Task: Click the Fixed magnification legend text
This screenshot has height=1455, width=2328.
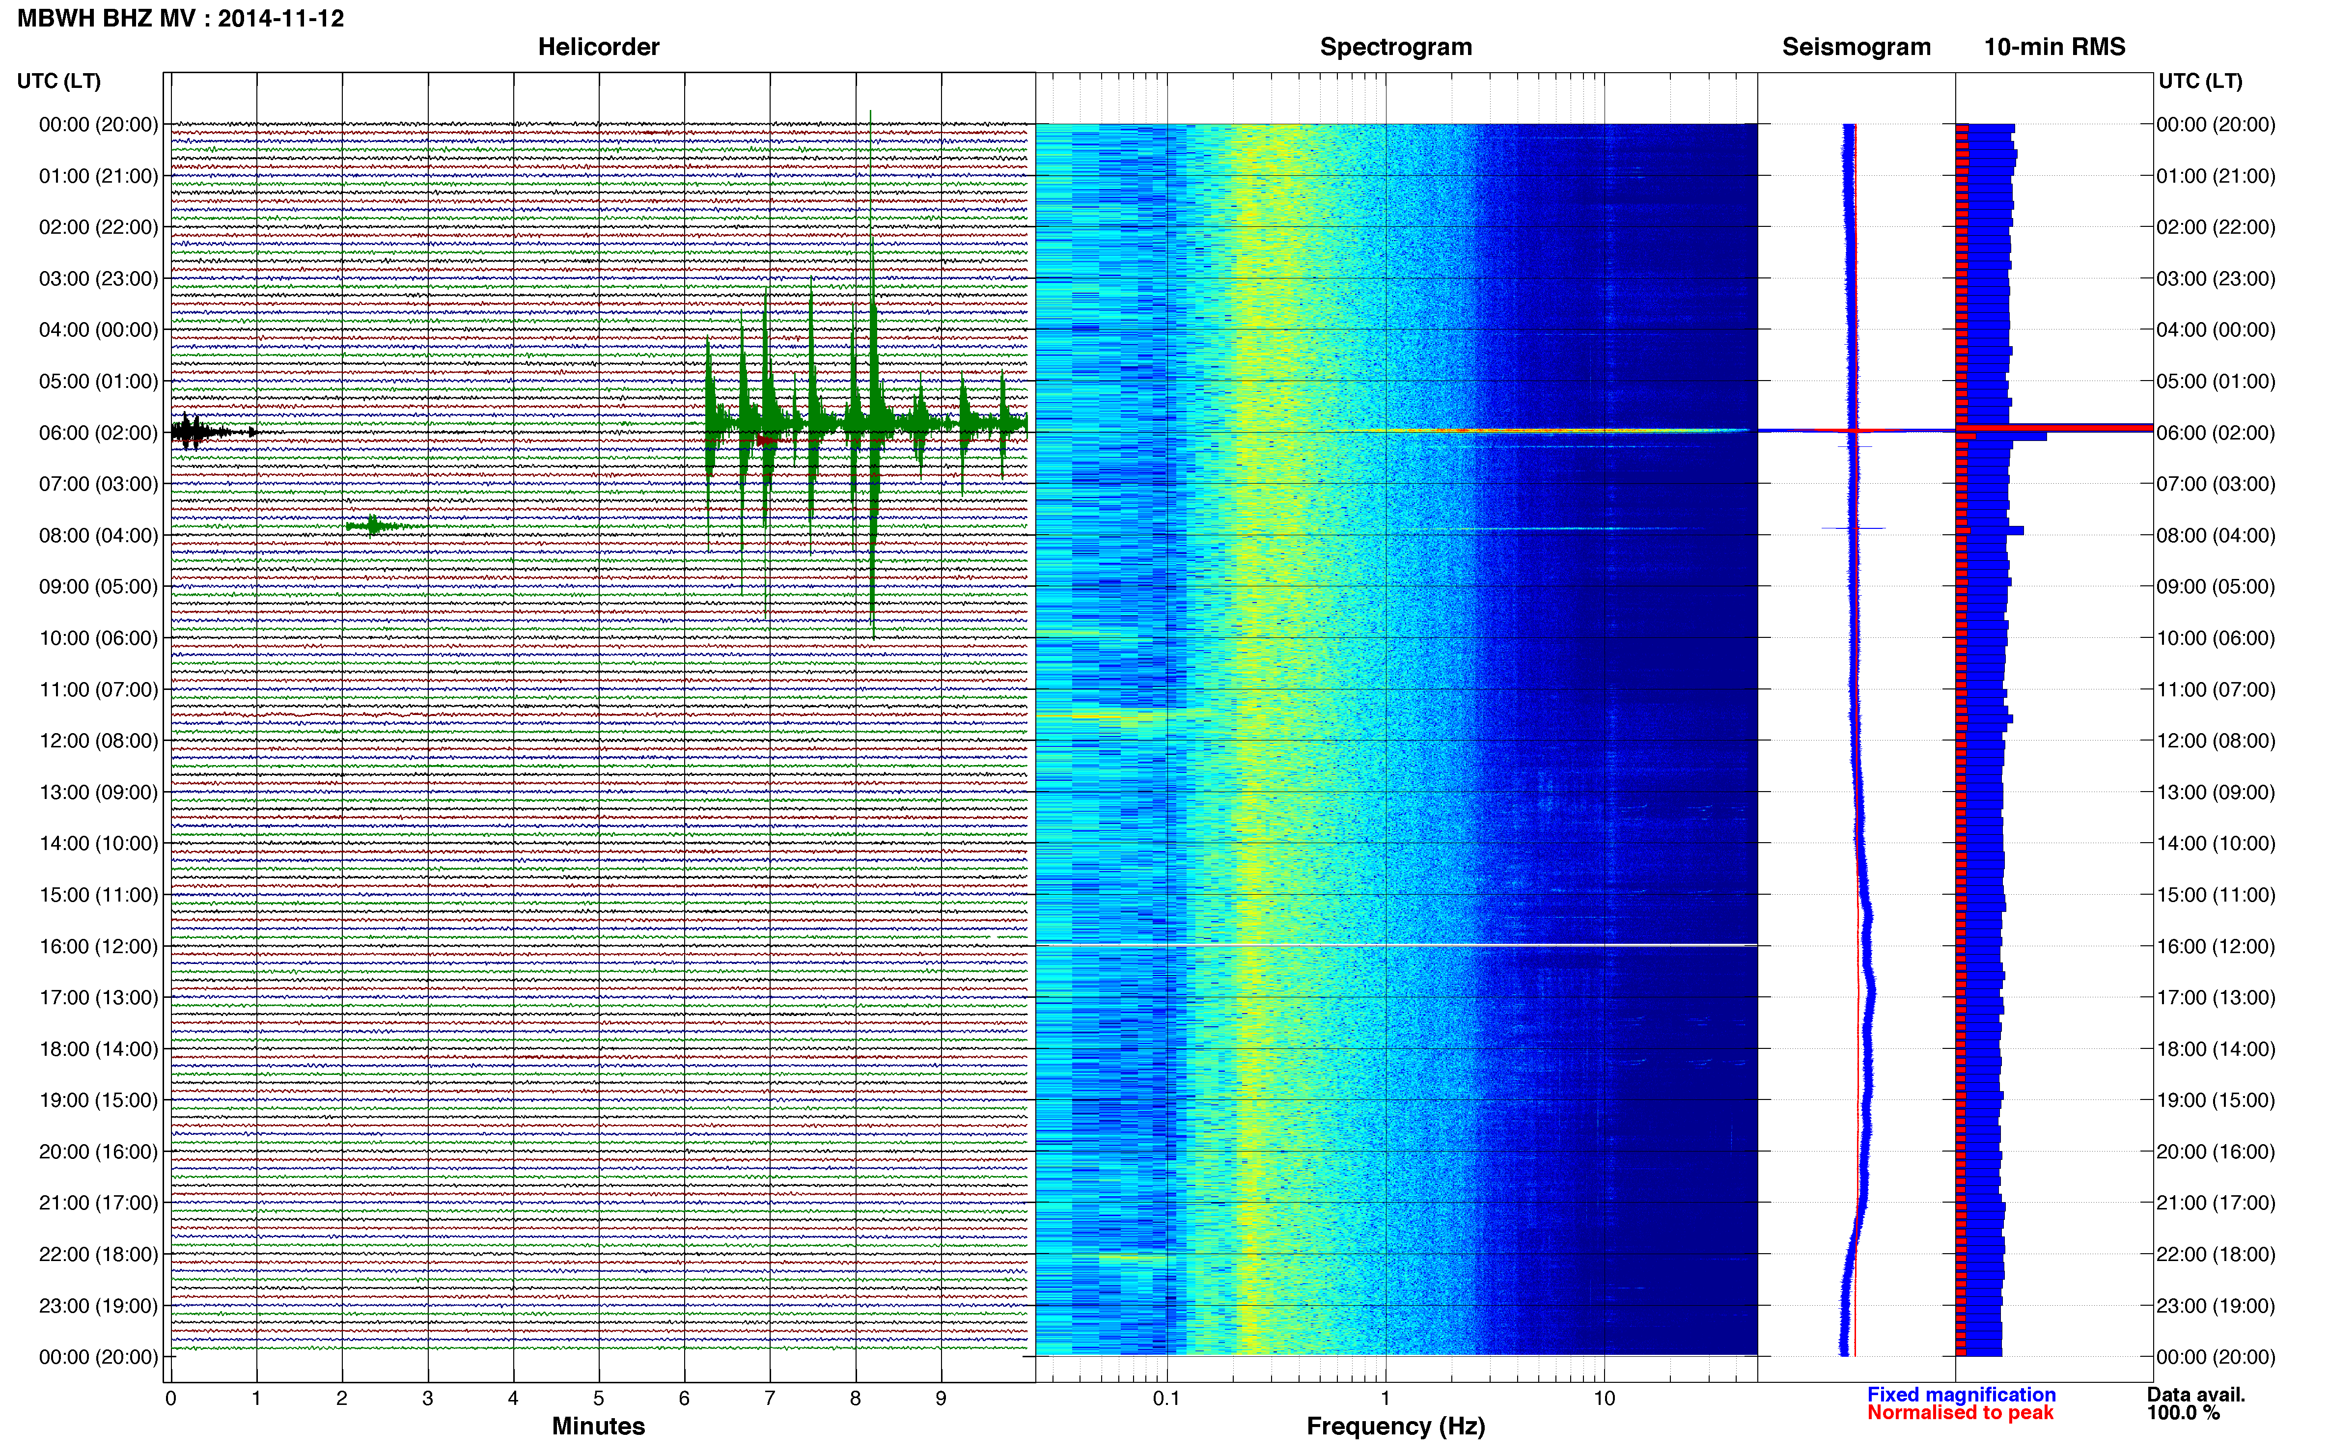Action: (1961, 1395)
